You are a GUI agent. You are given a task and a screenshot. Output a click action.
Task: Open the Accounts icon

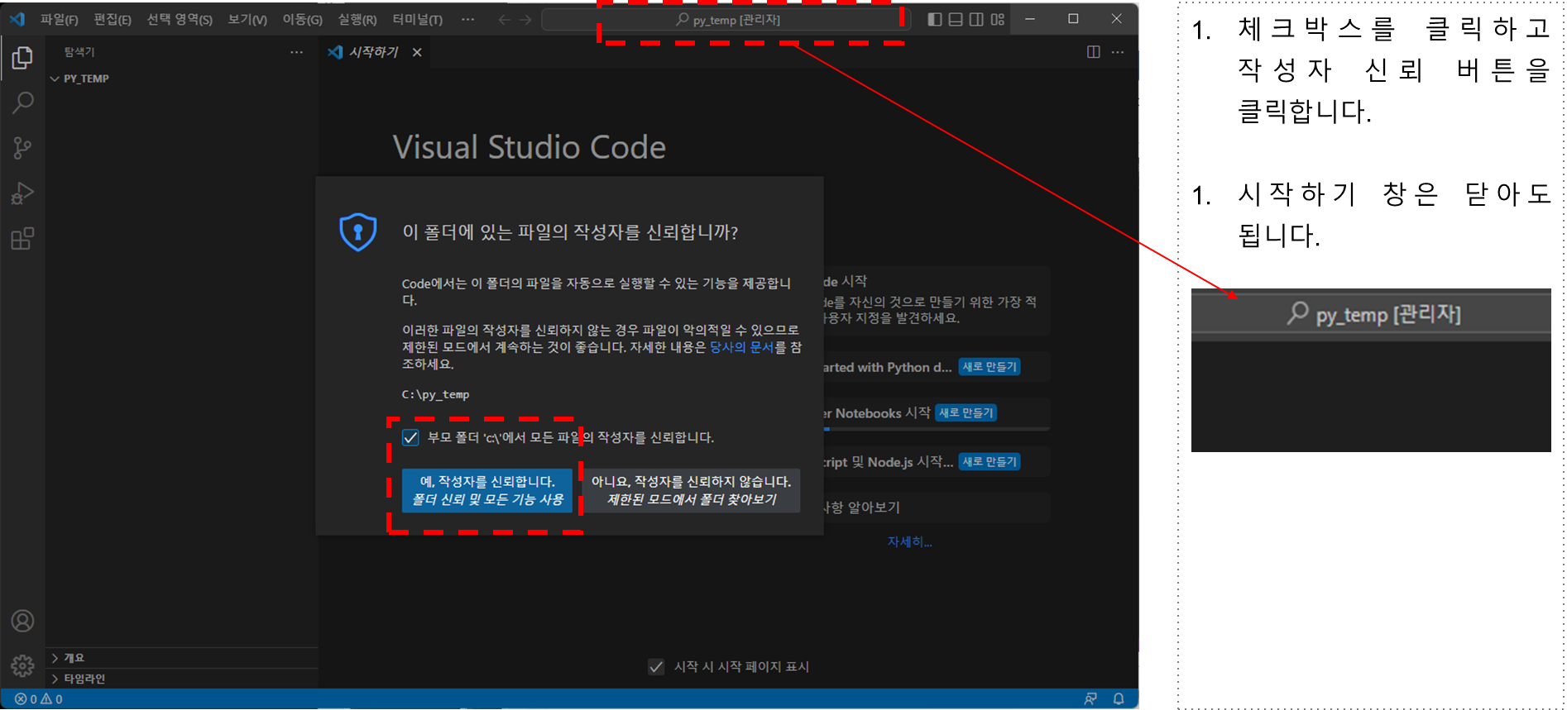click(x=22, y=621)
